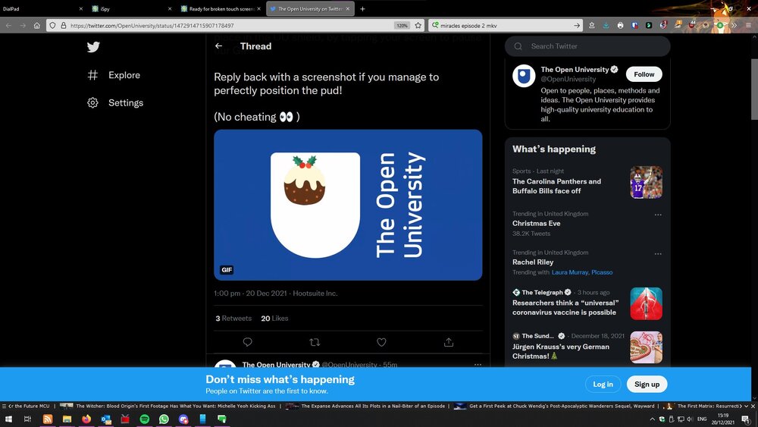Click the Log in button
This screenshot has width=758, height=427.
pos(603,384)
